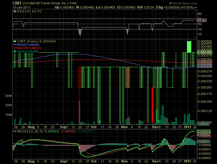Click the 30M volume axis label
The image size is (217, 164).
(x=8, y=96)
